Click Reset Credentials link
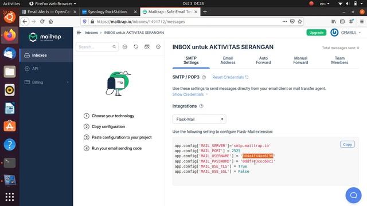Viewport: 367px width, 206px height. coord(231,77)
